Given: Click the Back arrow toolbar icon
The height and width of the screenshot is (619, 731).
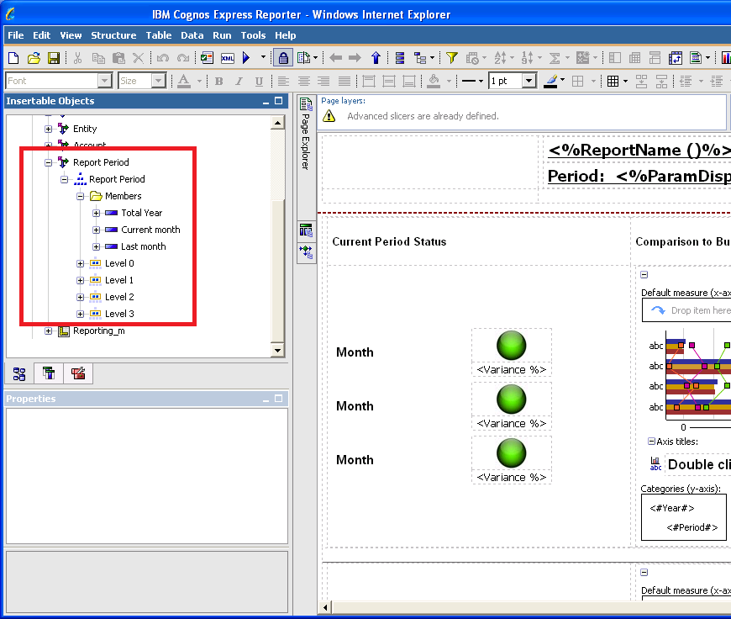Looking at the screenshot, I should [335, 58].
